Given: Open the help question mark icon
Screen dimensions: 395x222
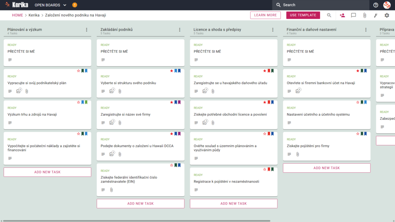Looking at the screenshot, I should coord(376,5).
